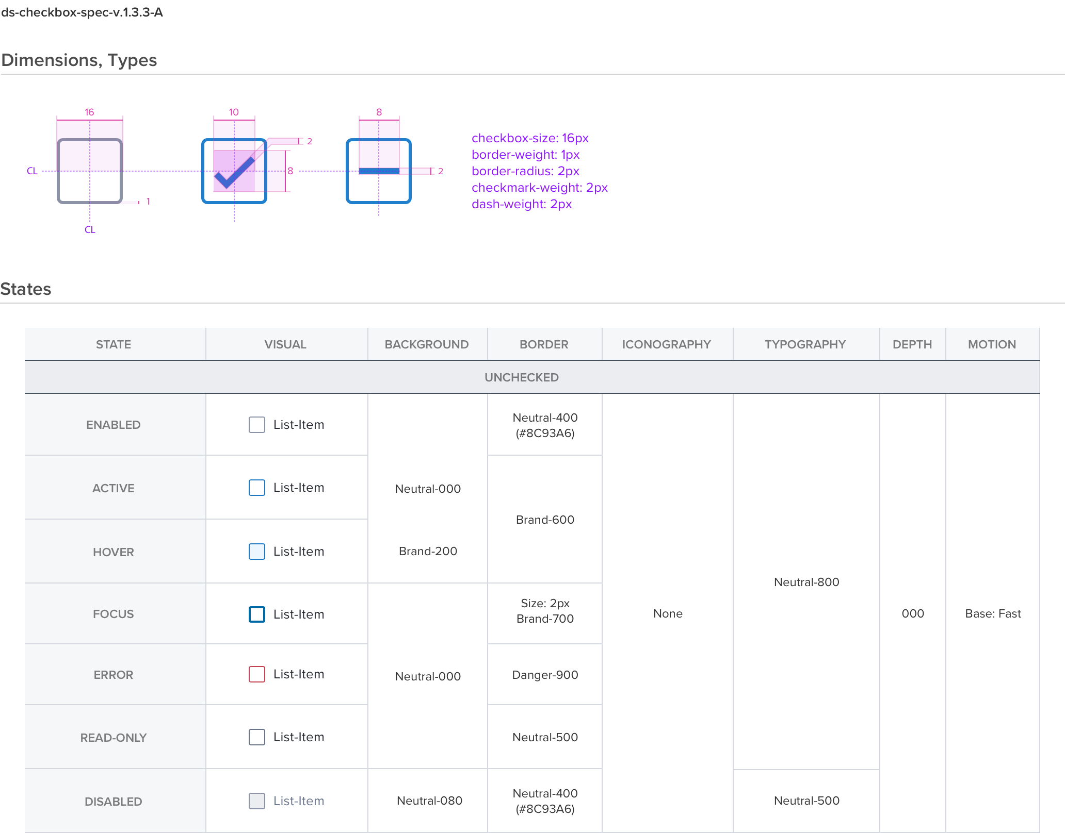Click the checked checkbox with checkmark diagram
The image size is (1065, 833).
click(234, 171)
